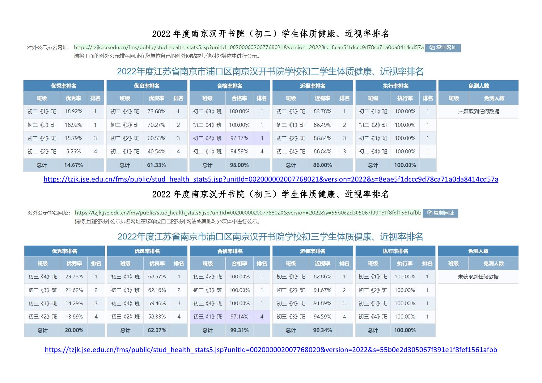The width and height of the screenshot is (542, 383).
Task: Click the title 2022年度南京汉开书院(初三)学生体质健康、近视率排名
Action: coord(270,194)
